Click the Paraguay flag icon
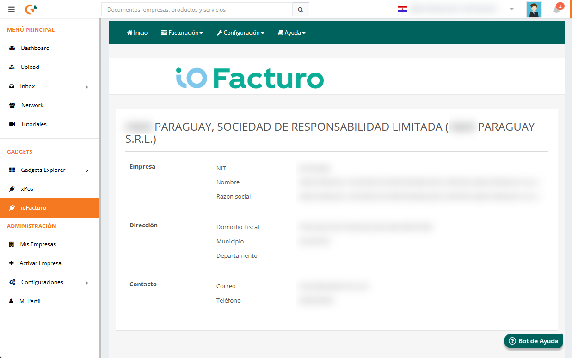The height and width of the screenshot is (358, 572). click(402, 9)
